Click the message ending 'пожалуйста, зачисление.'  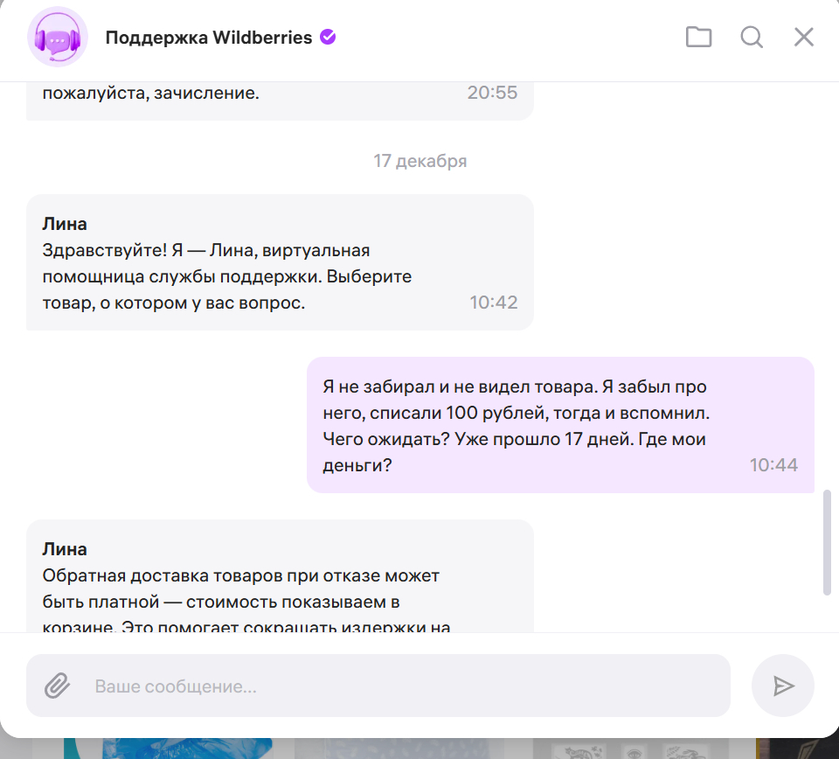click(x=280, y=101)
